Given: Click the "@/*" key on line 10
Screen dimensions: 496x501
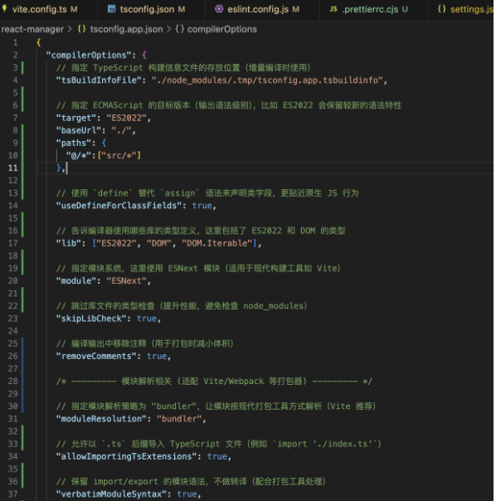Looking at the screenshot, I should (79, 155).
